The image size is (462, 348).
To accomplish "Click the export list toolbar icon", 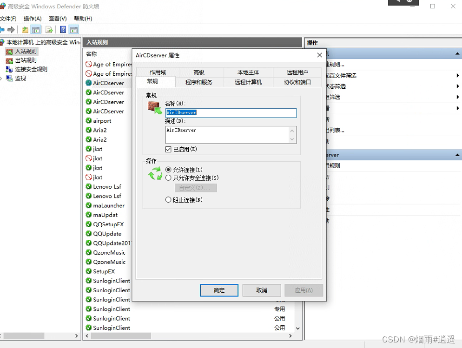I will click(49, 29).
